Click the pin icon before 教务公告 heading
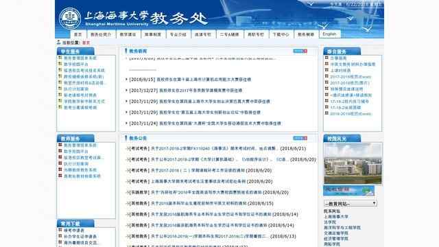Viewport: 439px width, 247px height. pyautogui.click(x=126, y=138)
